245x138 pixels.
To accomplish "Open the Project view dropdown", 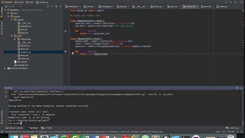I will [21, 7].
